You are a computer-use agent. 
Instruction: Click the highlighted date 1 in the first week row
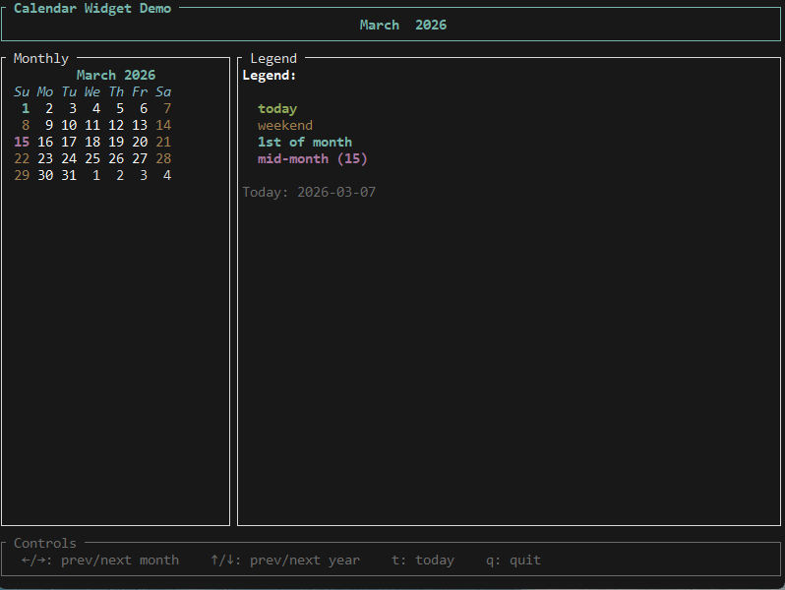26,108
